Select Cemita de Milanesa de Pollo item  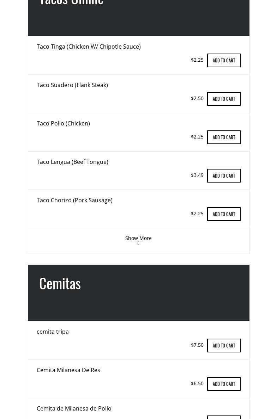click(x=74, y=408)
